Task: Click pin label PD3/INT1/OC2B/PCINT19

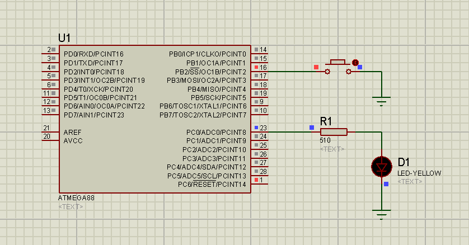Action: 105,81
